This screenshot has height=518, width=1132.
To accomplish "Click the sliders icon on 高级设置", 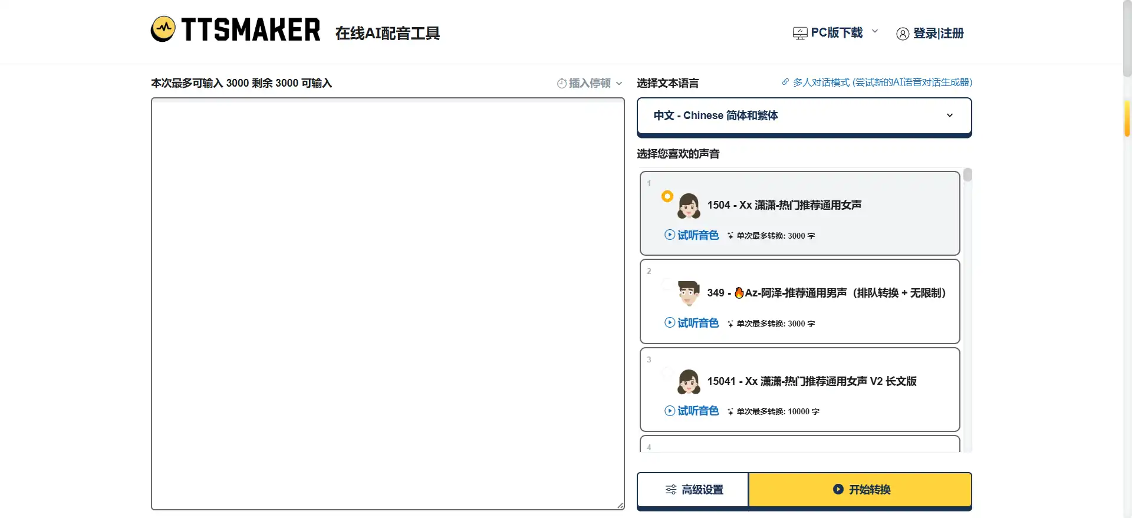I will pos(671,490).
